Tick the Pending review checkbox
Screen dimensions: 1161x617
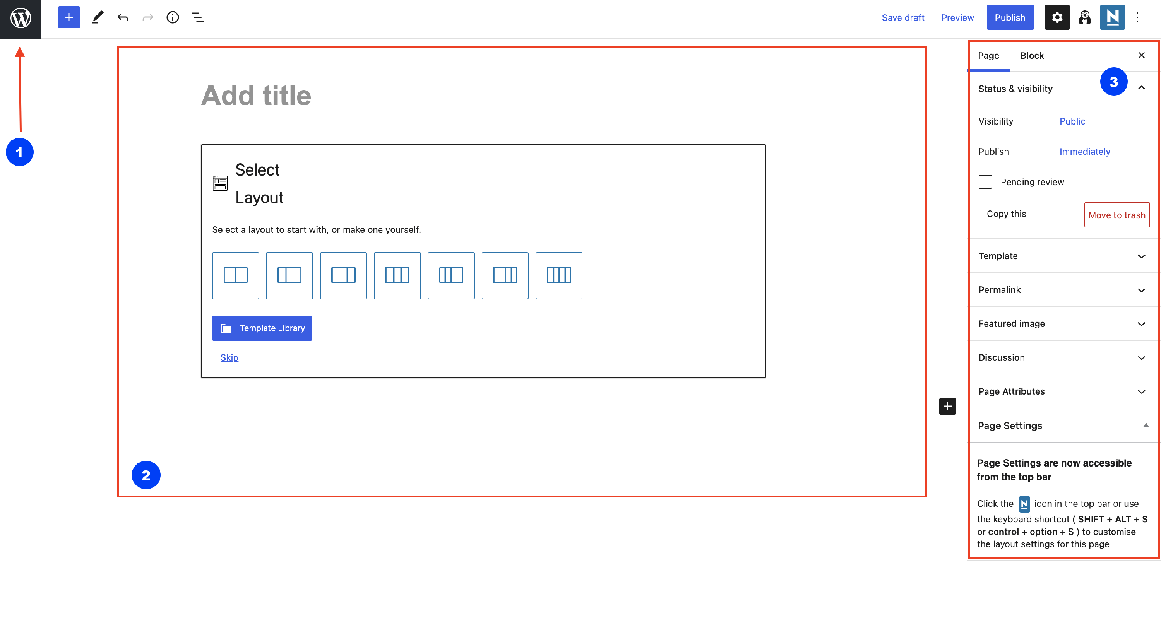click(x=985, y=182)
